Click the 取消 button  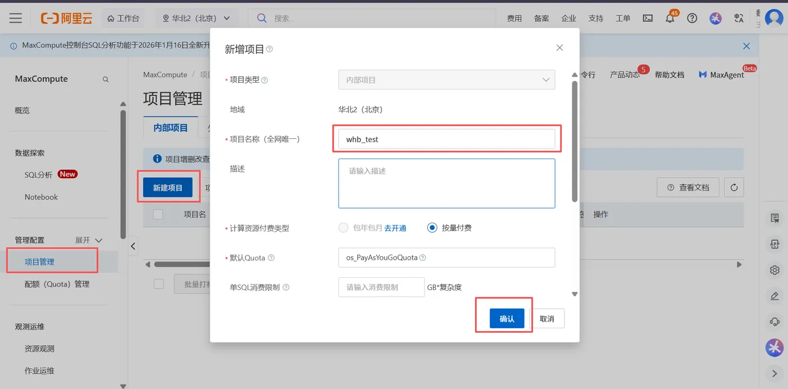547,319
